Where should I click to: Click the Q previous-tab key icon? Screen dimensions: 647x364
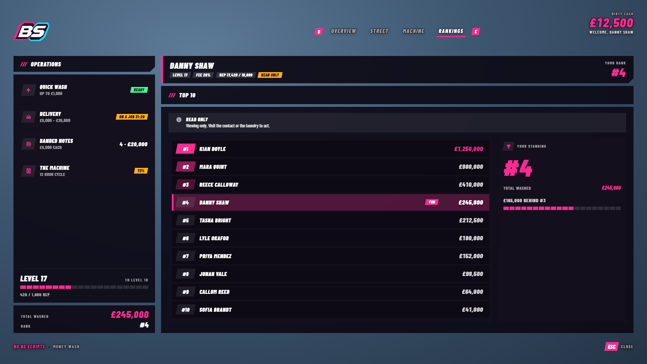[319, 32]
